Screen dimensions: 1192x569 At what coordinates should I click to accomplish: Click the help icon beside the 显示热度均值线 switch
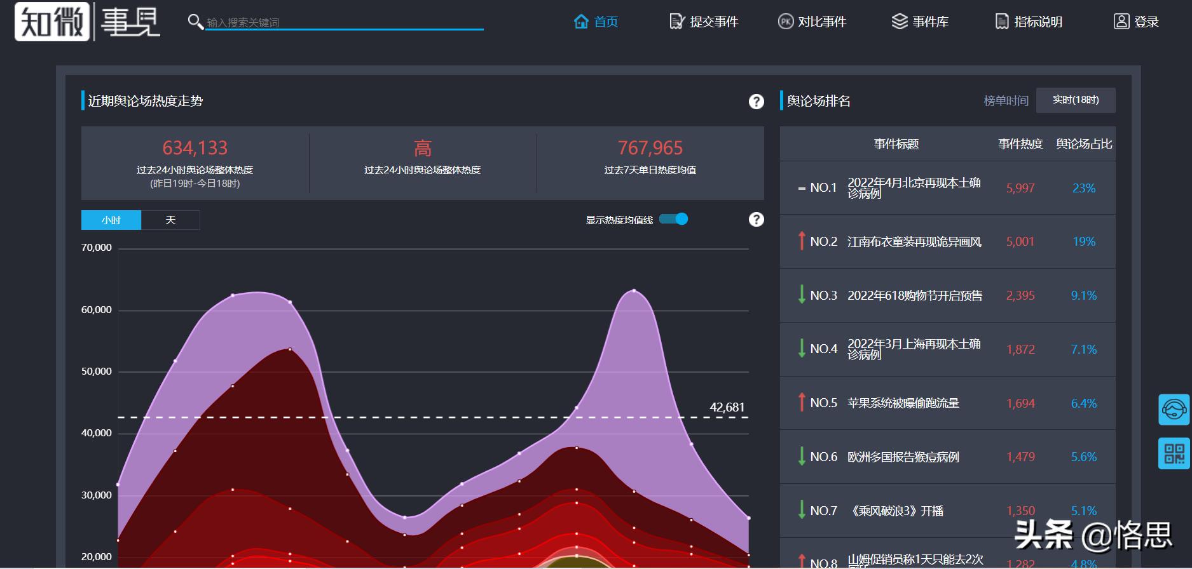(x=756, y=220)
